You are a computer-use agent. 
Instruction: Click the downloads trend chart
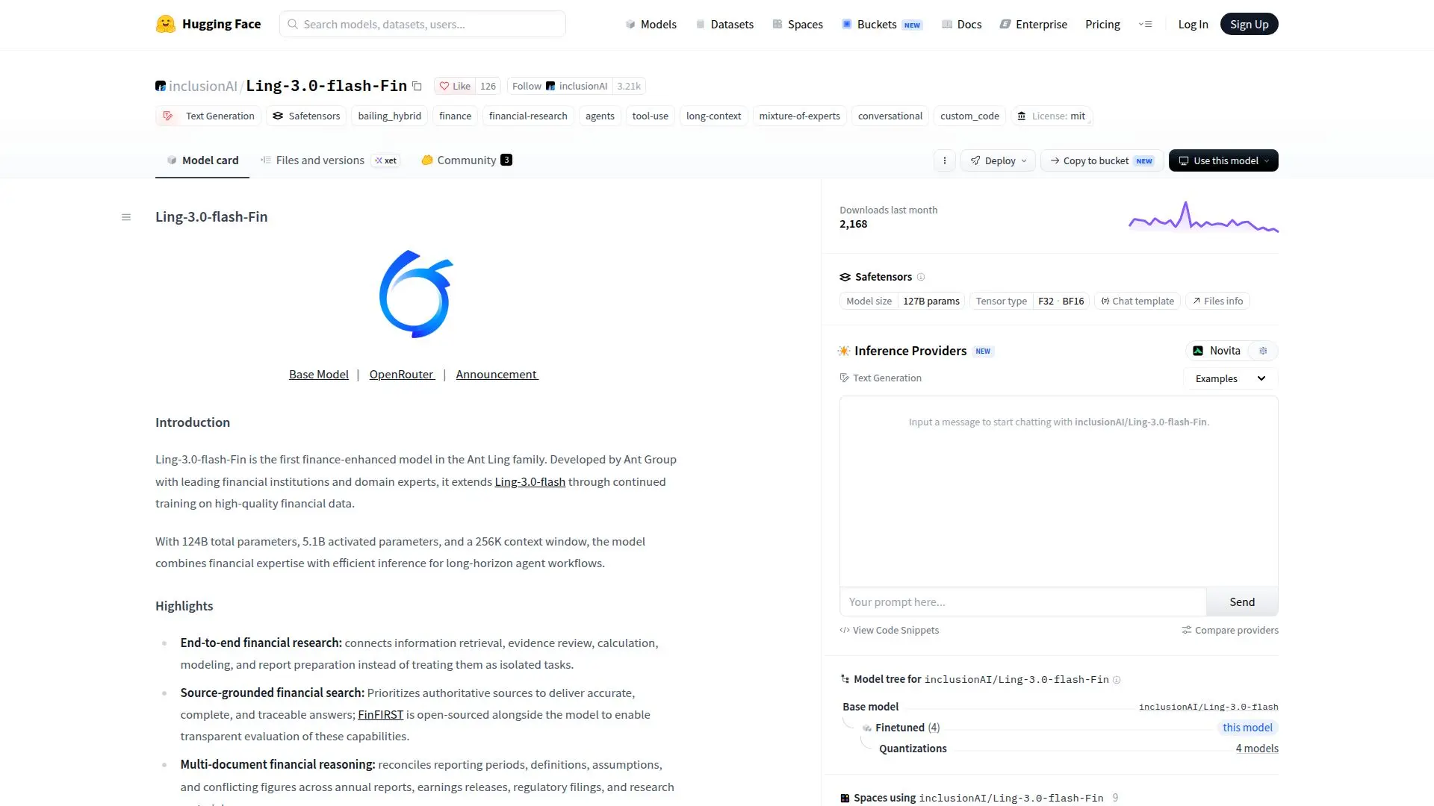(x=1203, y=216)
